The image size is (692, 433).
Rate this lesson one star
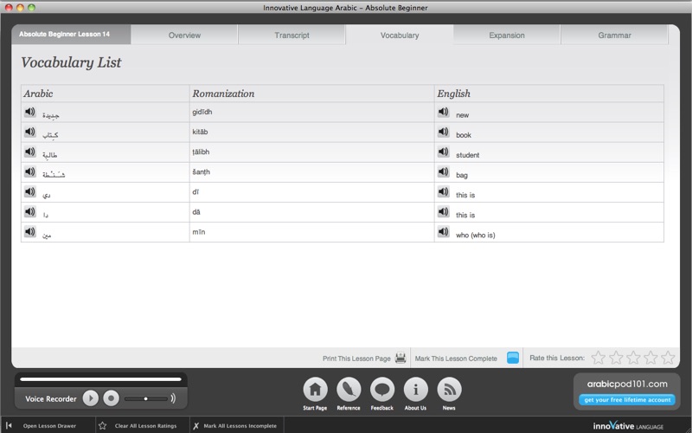click(x=598, y=358)
